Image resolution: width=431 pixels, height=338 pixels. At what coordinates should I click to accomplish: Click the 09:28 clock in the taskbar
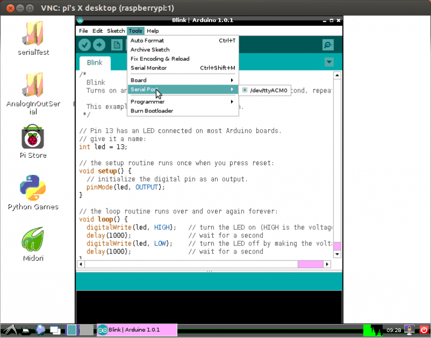tap(394, 330)
